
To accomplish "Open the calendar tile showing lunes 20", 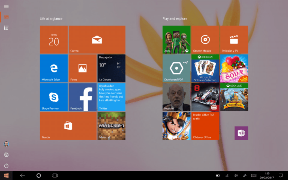I will pyautogui.click(x=54, y=40).
